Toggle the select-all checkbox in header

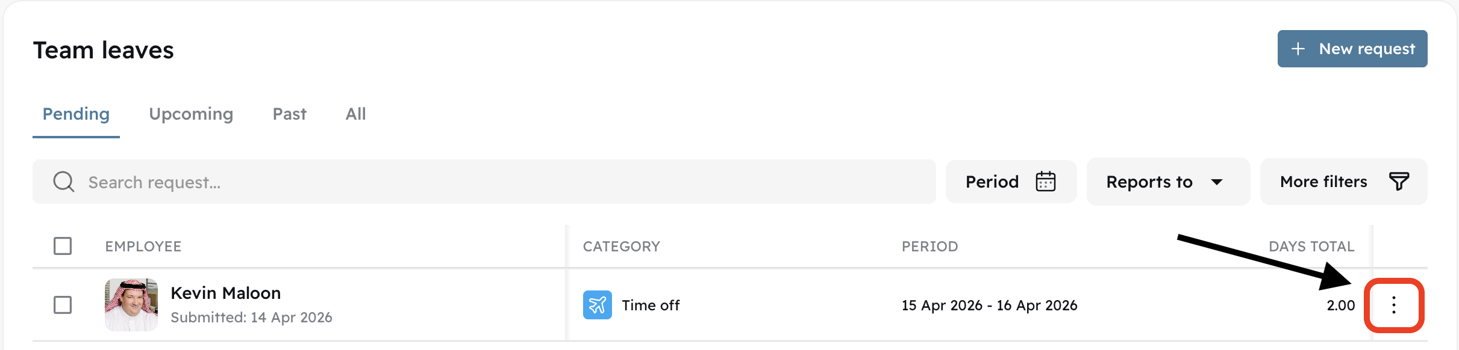coord(63,246)
